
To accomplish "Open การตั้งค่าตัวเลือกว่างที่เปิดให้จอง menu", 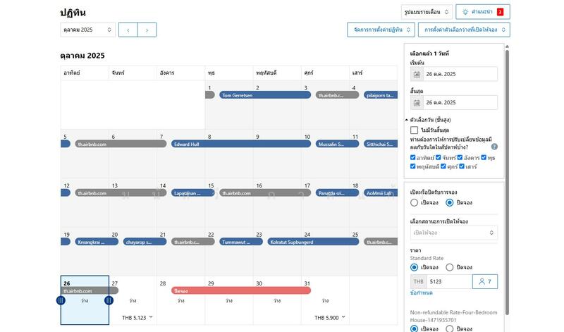I will (x=464, y=30).
